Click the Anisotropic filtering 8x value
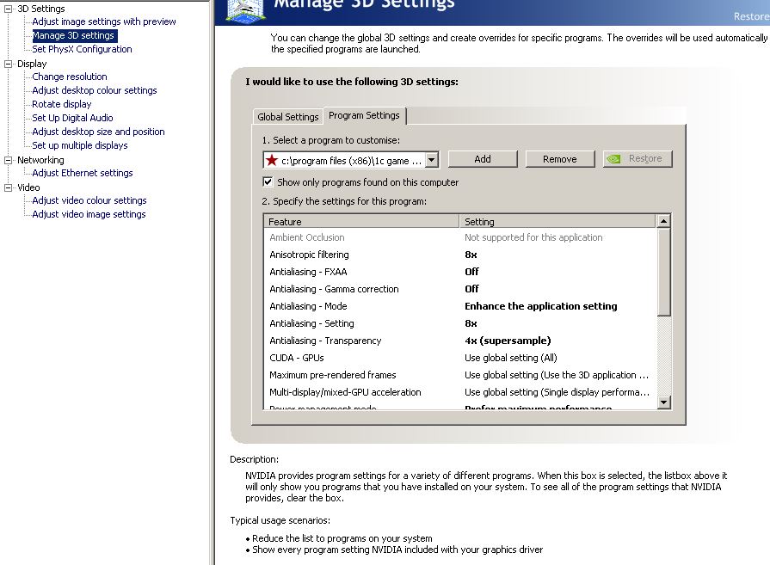Image resolution: width=770 pixels, height=565 pixels. [471, 255]
